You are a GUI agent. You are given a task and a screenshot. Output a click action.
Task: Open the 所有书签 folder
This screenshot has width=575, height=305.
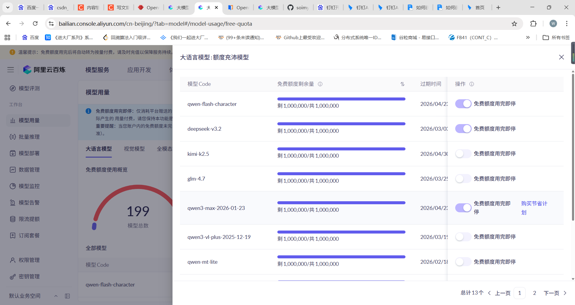pos(556,37)
